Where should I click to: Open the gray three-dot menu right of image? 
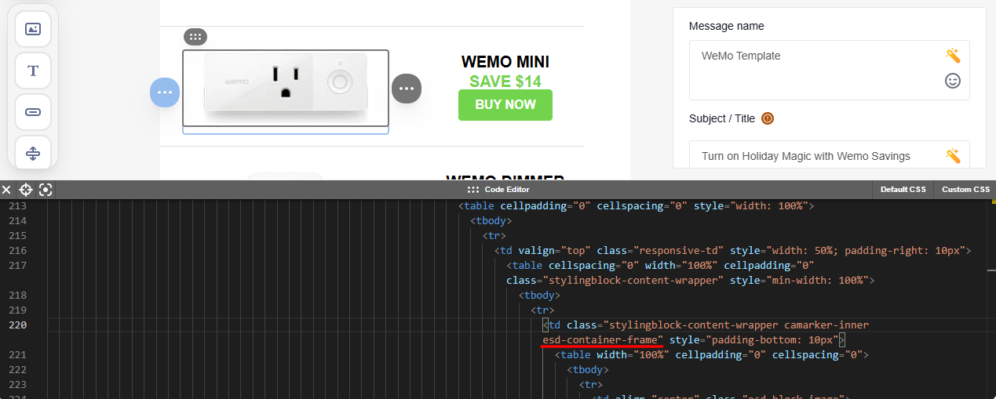tap(407, 89)
